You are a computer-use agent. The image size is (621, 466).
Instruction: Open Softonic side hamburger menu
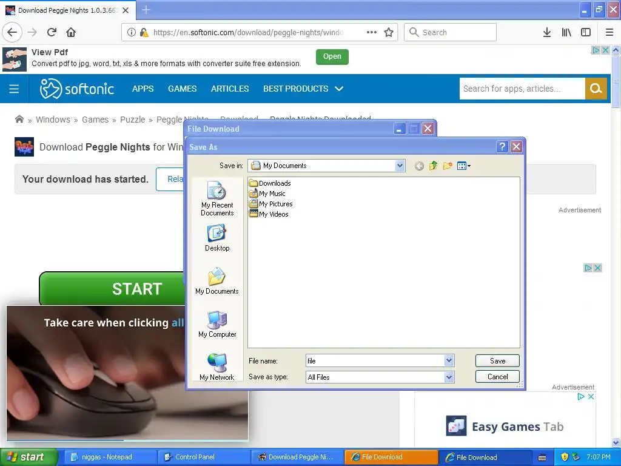coord(14,89)
